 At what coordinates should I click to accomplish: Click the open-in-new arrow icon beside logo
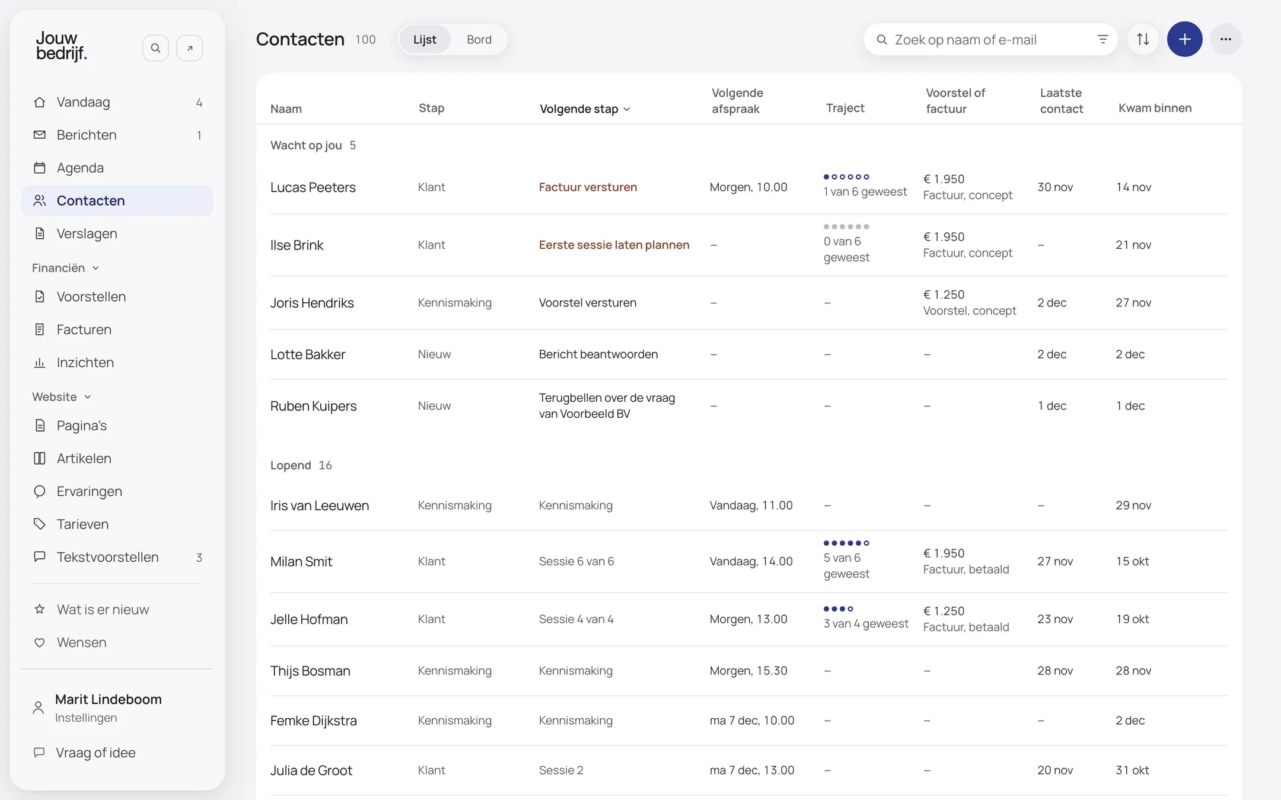coord(190,48)
